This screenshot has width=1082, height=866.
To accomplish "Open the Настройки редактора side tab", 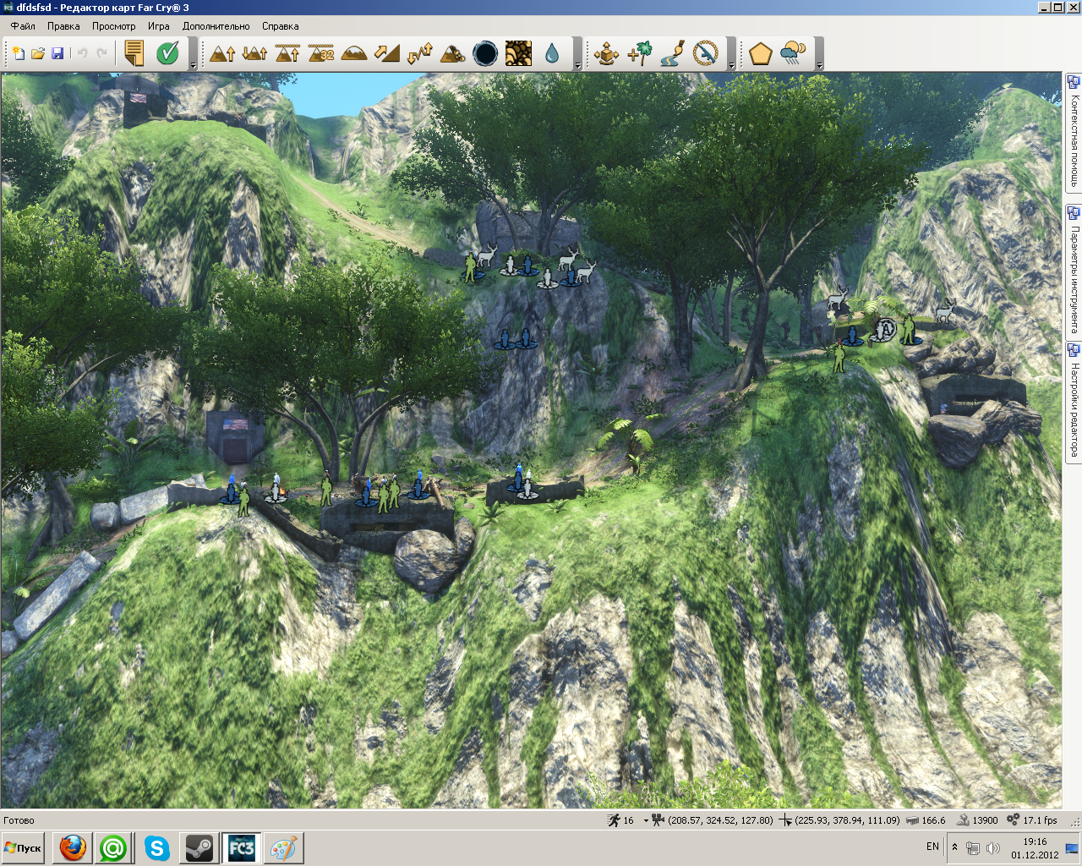I will coord(1074,402).
